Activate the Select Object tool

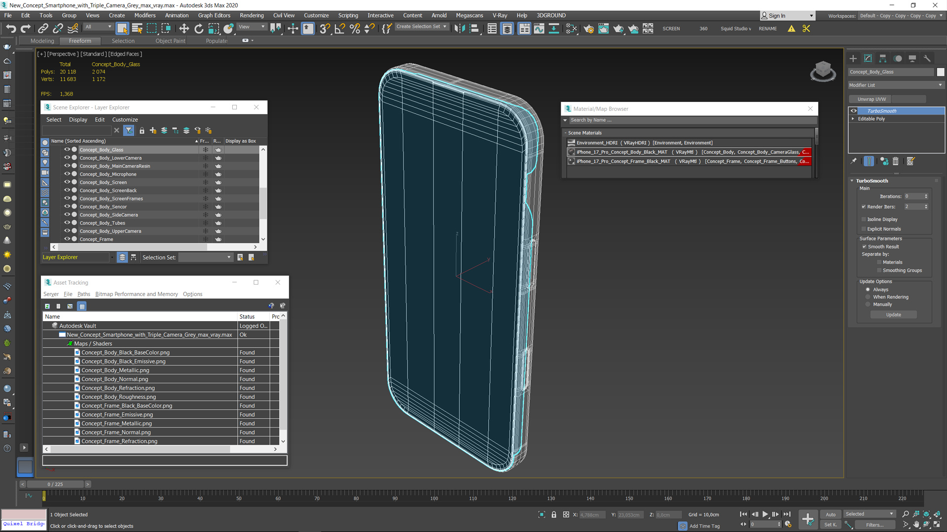(x=122, y=29)
